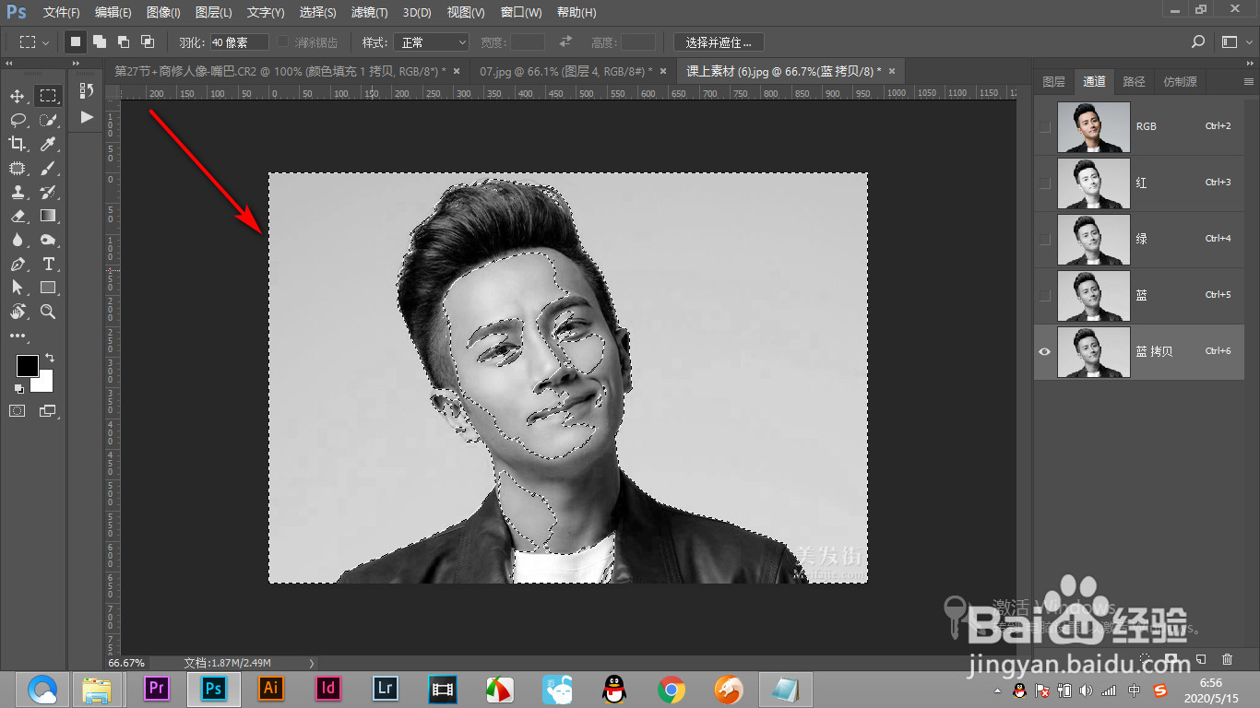1260x708 pixels.
Task: Choose Add to Selection mode
Action: (x=99, y=41)
